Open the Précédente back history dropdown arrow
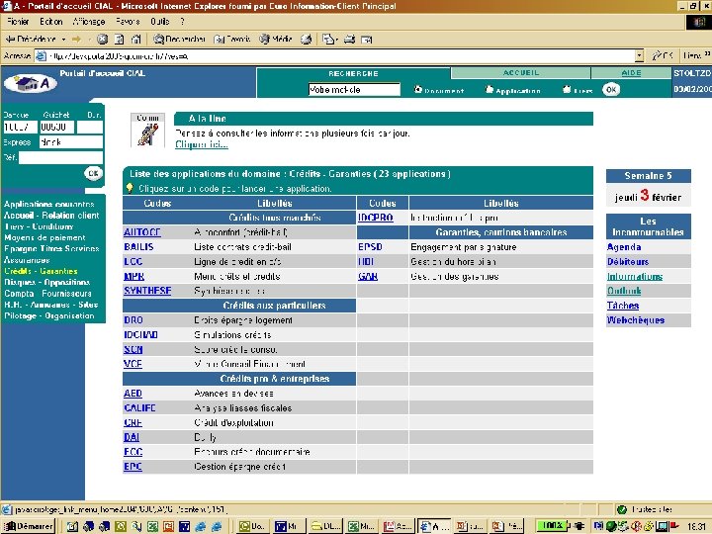 [62, 39]
